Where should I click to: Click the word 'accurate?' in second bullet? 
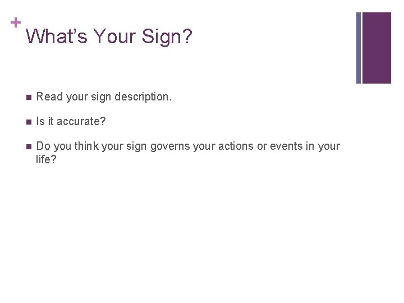pyautogui.click(x=81, y=121)
